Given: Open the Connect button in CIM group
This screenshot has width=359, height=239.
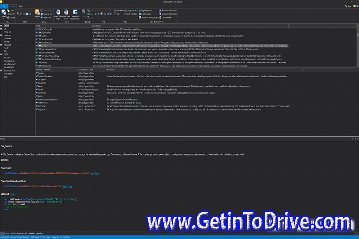Looking at the screenshot, I should [x=3, y=14].
